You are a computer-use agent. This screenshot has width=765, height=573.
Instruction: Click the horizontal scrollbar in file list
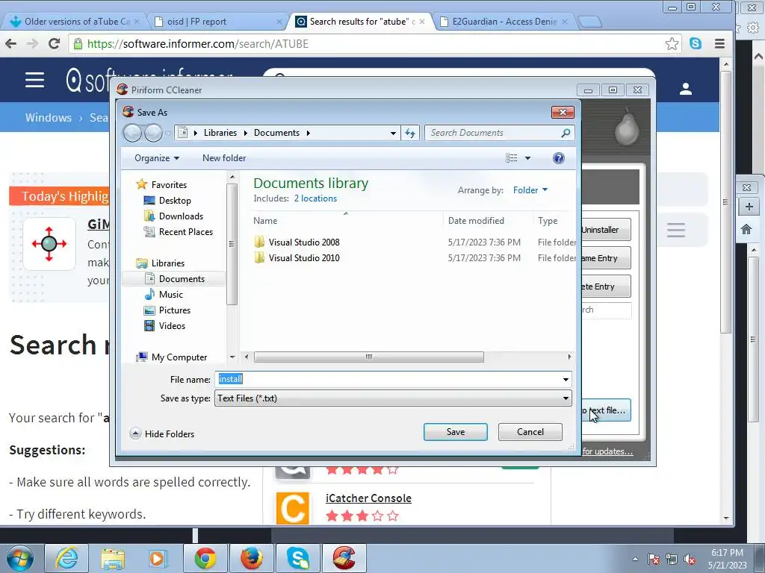[x=369, y=357]
